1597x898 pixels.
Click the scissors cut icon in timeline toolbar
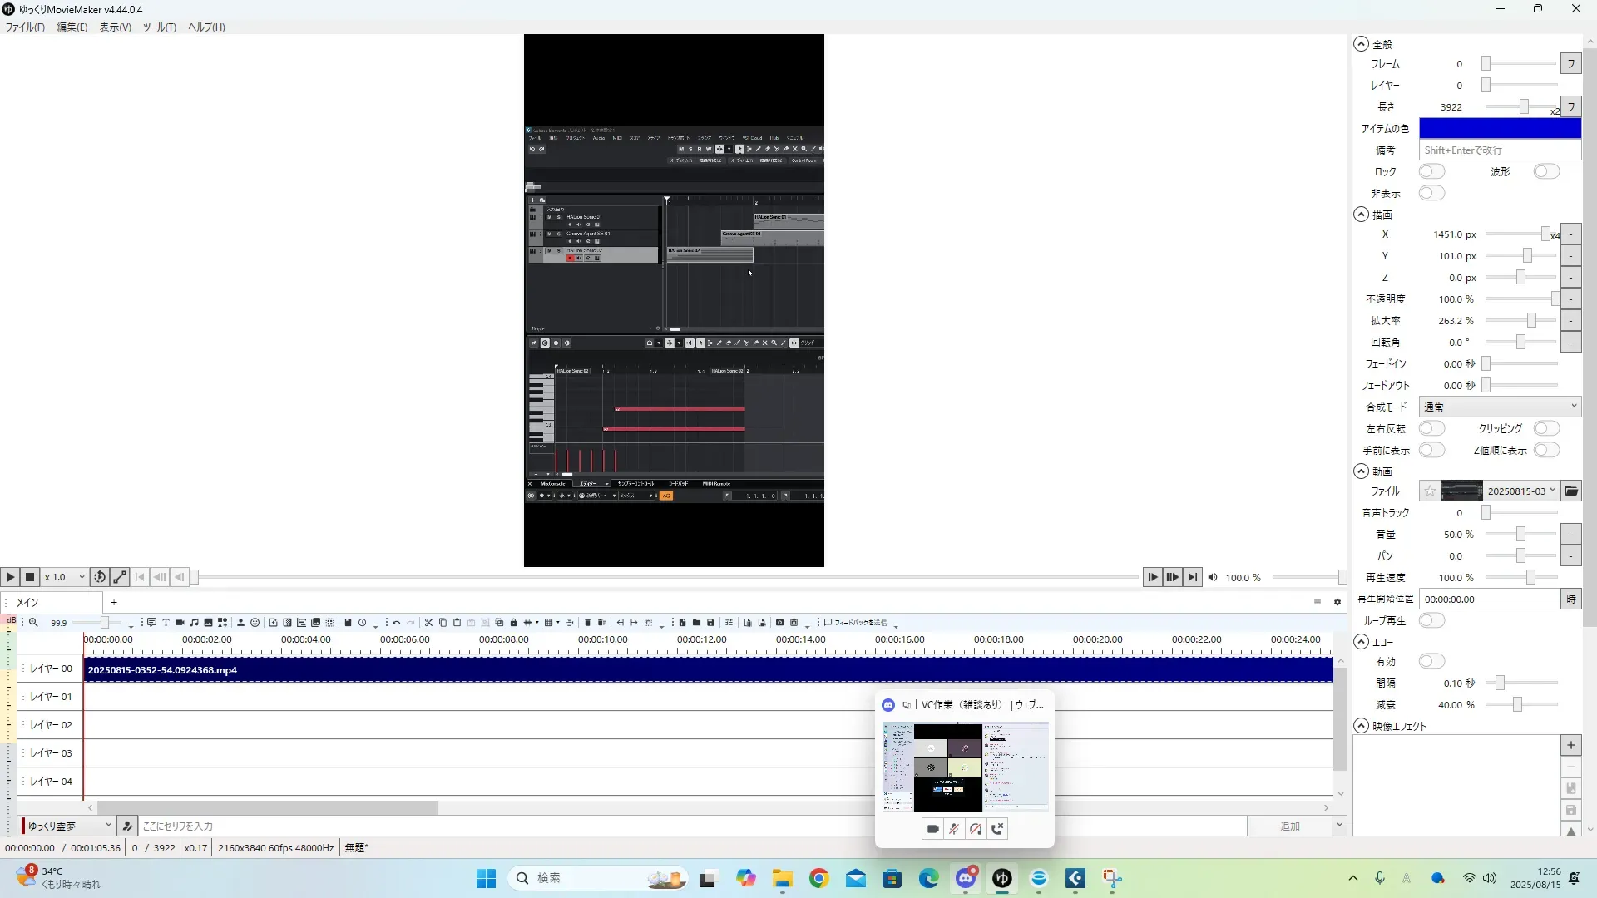pos(428,622)
